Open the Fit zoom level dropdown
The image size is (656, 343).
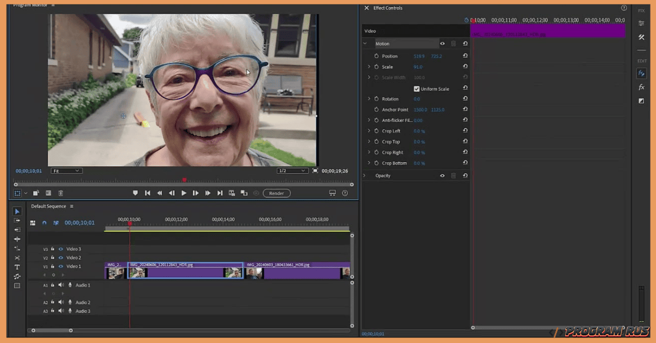coord(66,170)
